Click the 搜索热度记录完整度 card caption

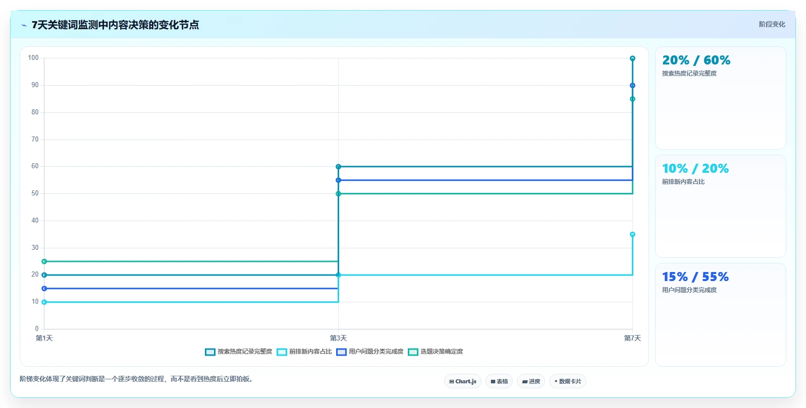689,74
